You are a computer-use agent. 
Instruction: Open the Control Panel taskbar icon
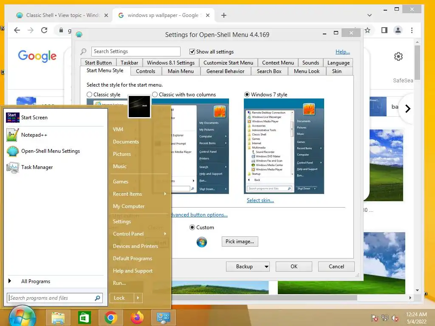click(x=164, y=318)
